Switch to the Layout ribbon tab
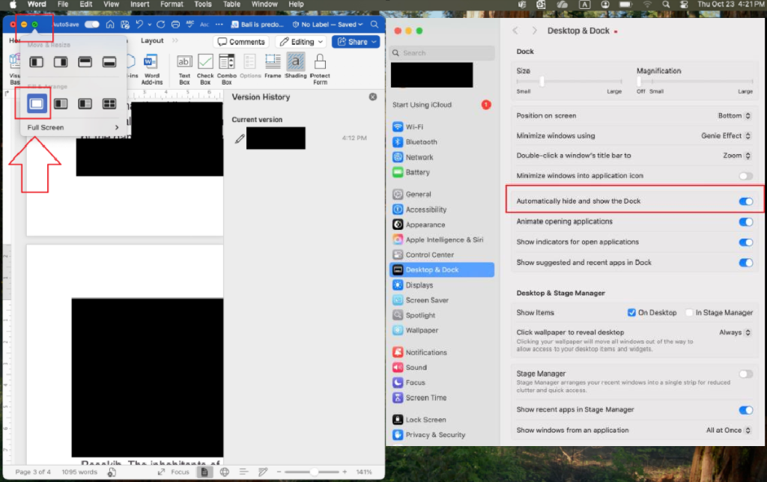This screenshot has width=767, height=482. tap(152, 40)
